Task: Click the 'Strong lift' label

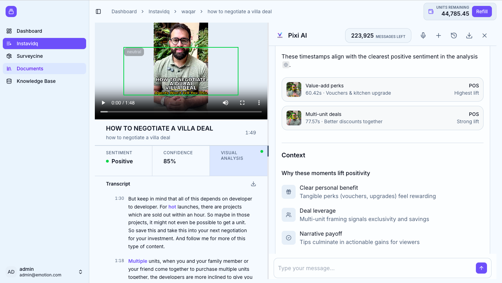Action: [x=468, y=121]
